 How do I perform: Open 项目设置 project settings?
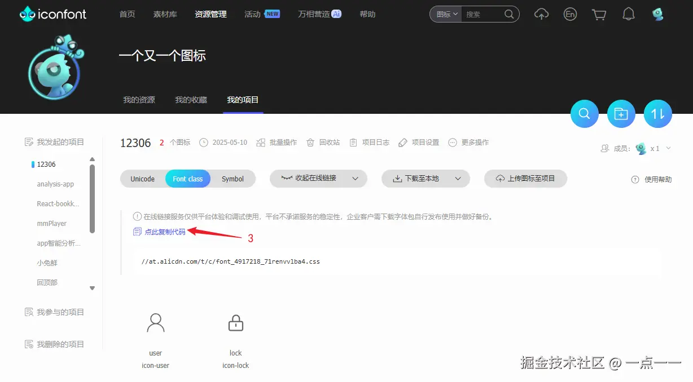click(x=419, y=143)
